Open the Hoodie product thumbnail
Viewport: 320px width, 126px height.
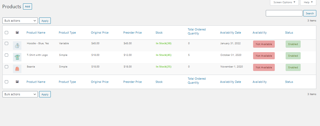tap(17, 46)
